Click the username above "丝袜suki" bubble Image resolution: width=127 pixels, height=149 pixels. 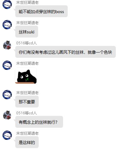[x=27, y=23]
